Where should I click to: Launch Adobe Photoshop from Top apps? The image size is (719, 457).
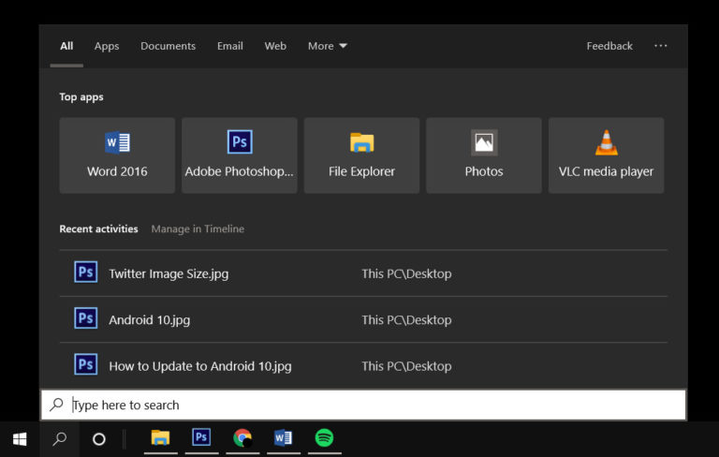click(x=240, y=155)
